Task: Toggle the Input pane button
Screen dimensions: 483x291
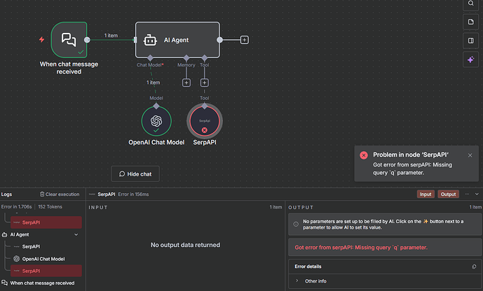Action: [x=426, y=194]
